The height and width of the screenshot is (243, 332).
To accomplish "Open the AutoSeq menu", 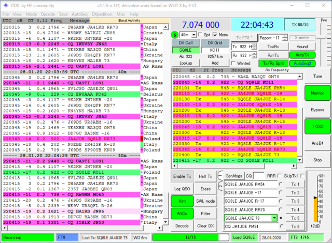I will coord(79,14).
